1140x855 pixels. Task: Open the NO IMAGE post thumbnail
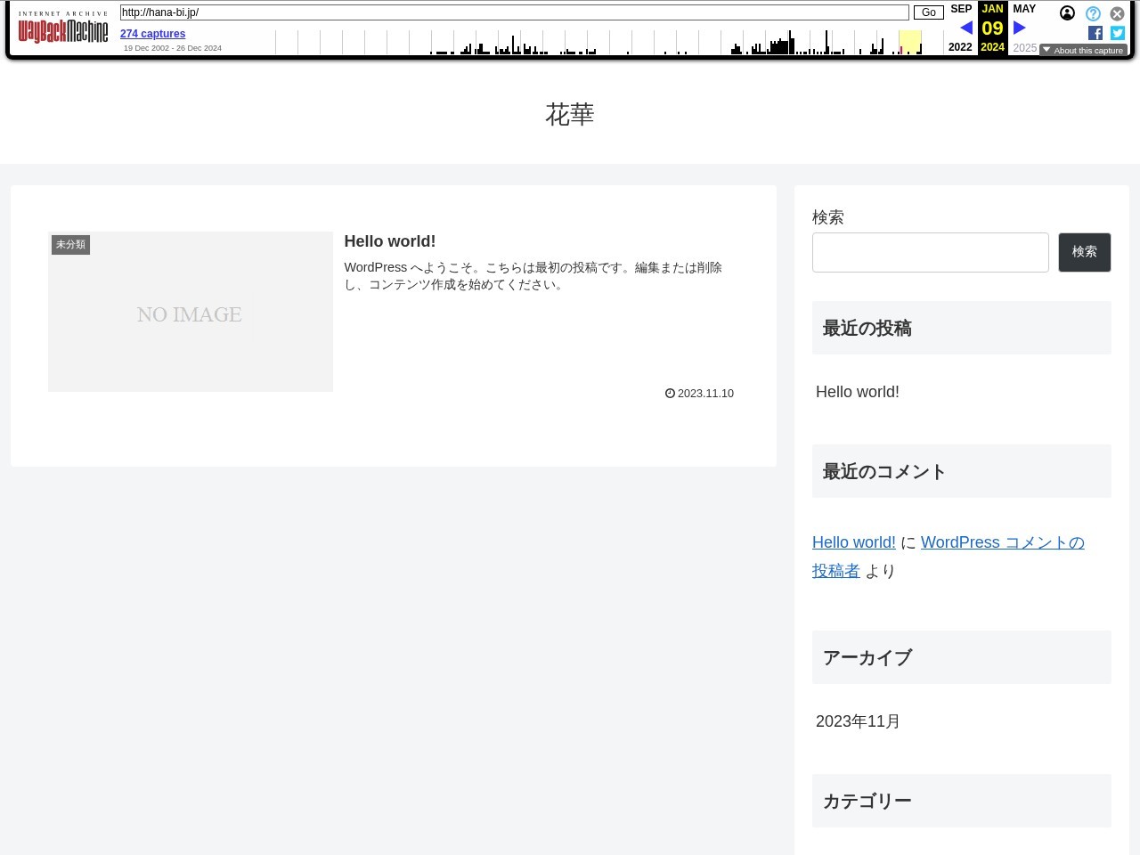pos(191,312)
